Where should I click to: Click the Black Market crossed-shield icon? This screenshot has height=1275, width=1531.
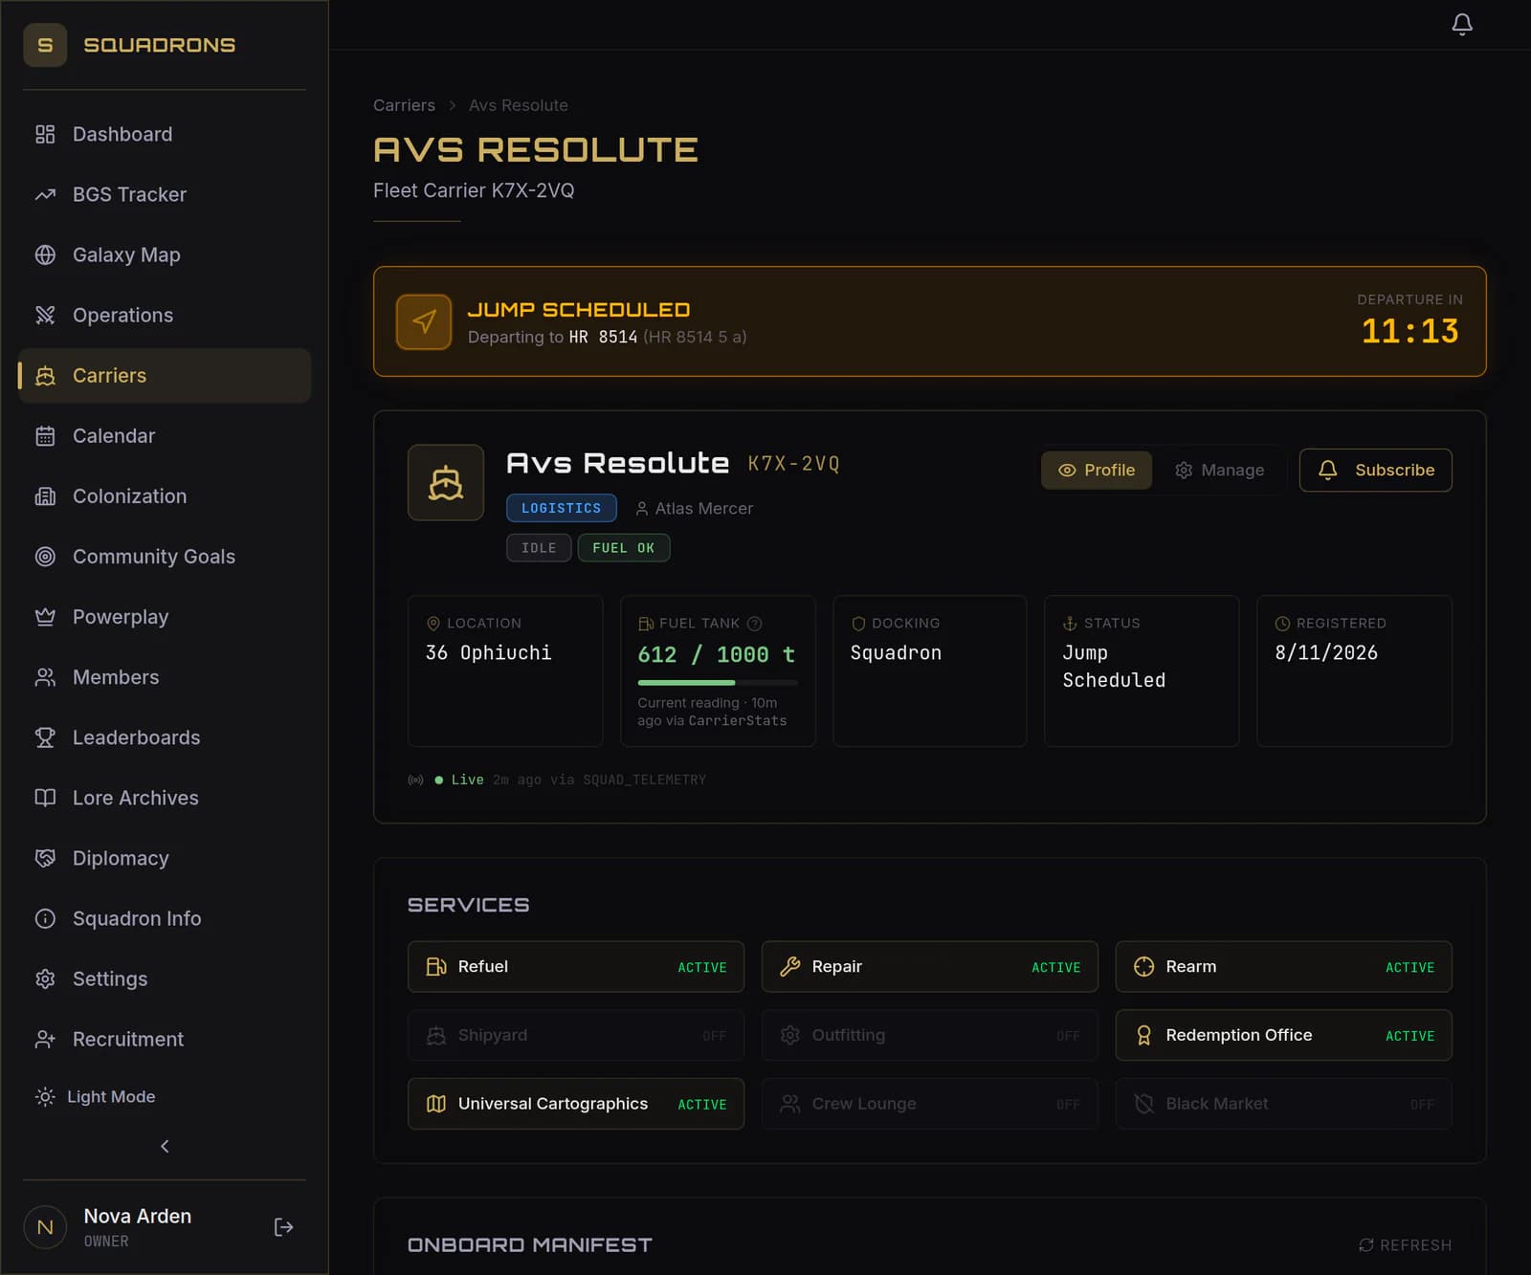pyautogui.click(x=1143, y=1104)
